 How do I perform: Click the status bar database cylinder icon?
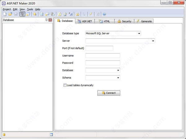pyautogui.click(x=4, y=135)
